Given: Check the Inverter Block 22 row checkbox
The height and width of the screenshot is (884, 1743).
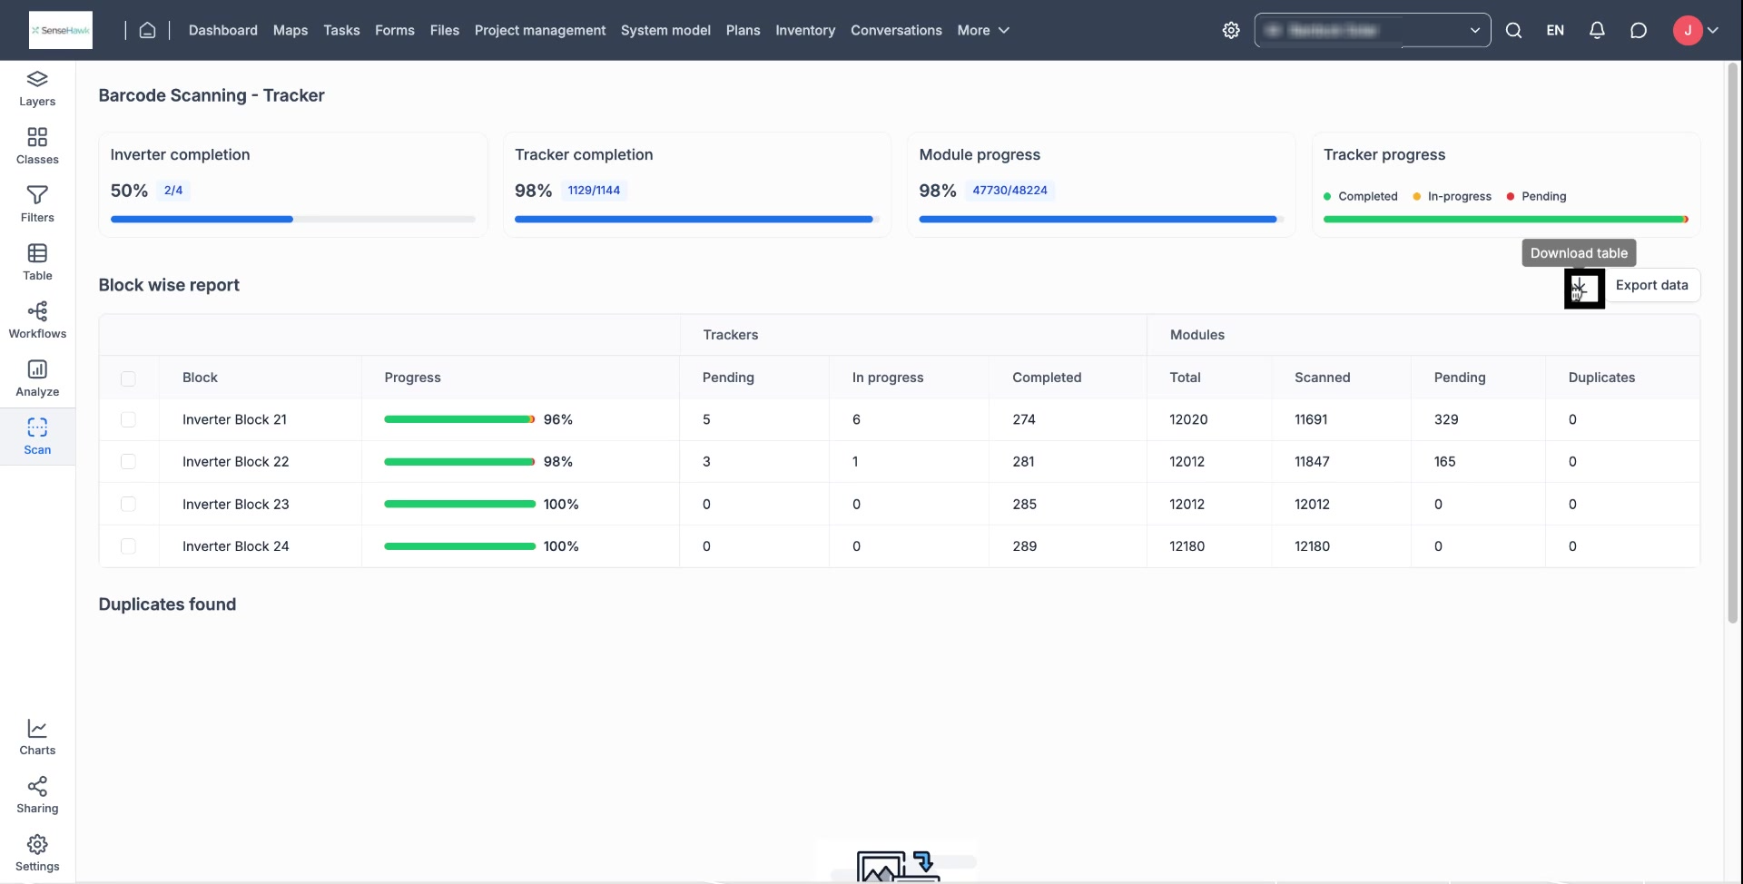Looking at the screenshot, I should (x=128, y=462).
